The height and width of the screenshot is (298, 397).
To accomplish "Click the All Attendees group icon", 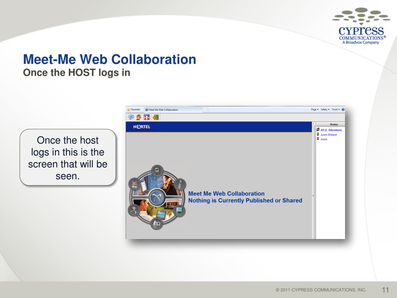I will 318,130.
